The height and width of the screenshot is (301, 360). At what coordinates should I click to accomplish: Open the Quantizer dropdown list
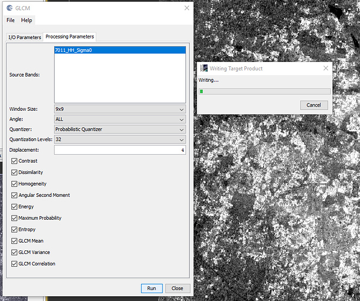pos(120,129)
